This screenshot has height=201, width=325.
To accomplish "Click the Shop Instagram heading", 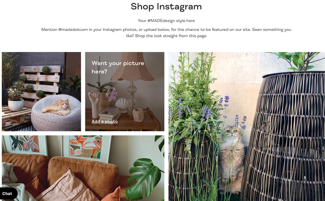I will pyautogui.click(x=166, y=6).
